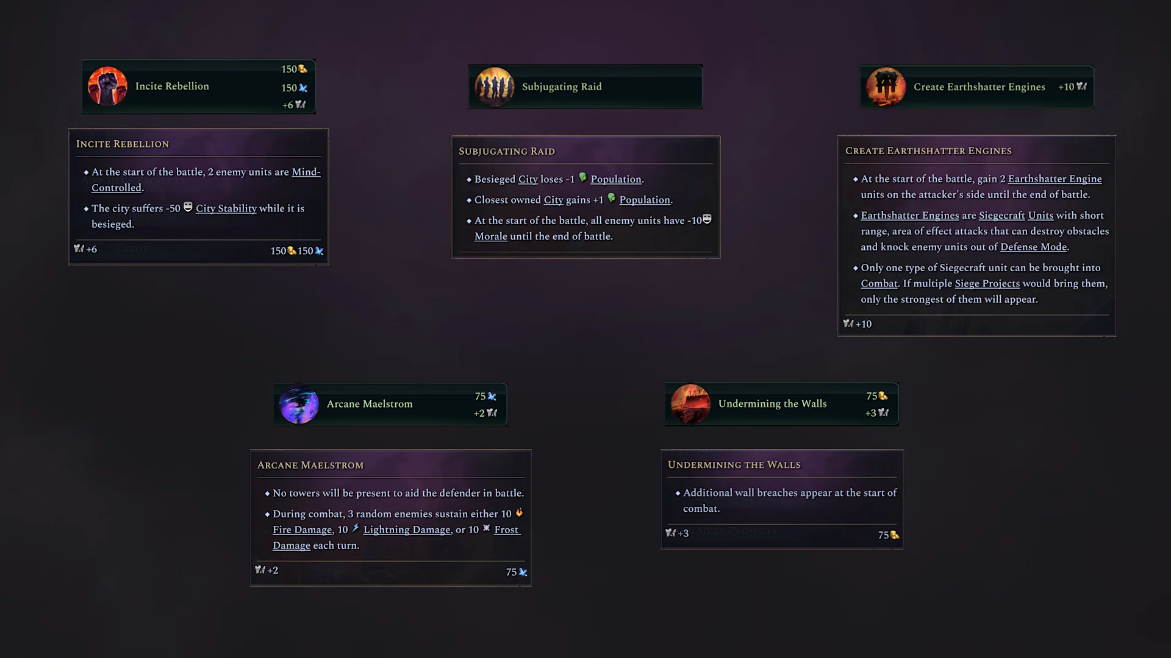Choose the Undermining the Walls project
The image size is (1171, 658).
(782, 404)
